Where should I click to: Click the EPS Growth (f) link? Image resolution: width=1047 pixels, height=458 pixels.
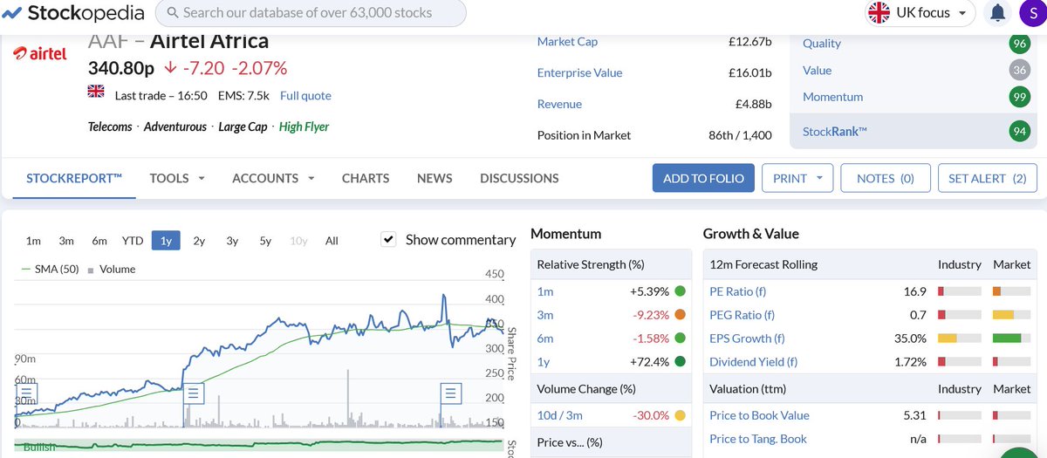pyautogui.click(x=747, y=338)
